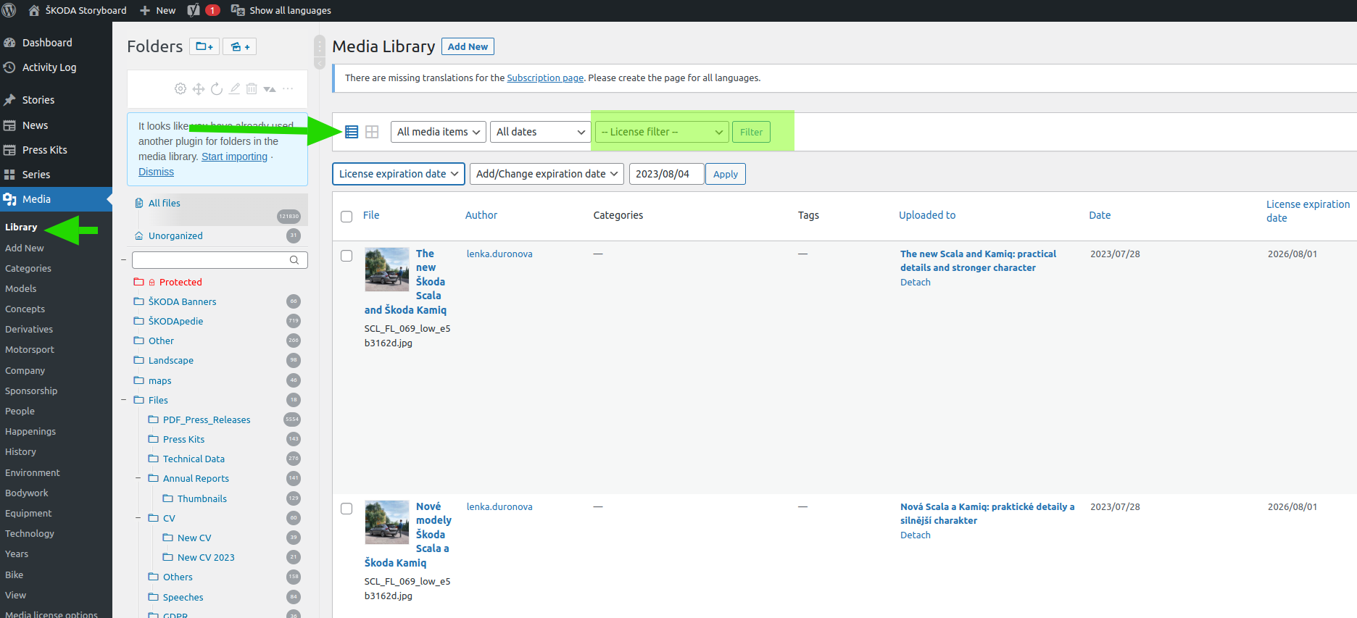Click the sort folders triangles icon
Viewport: 1357px width, 618px height.
pyautogui.click(x=270, y=89)
